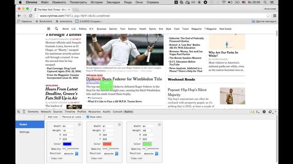The width and height of the screenshot is (293, 164).
Task: Click the DevTools dock-side icon
Action: point(270,112)
